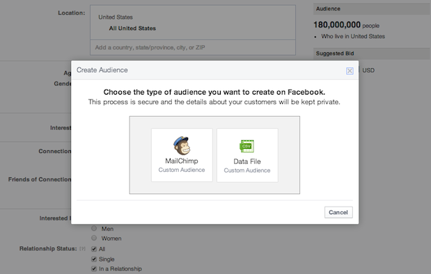Click the MailChimp monkey logo icon
Screen dimensions: 431x274
[x=182, y=145]
